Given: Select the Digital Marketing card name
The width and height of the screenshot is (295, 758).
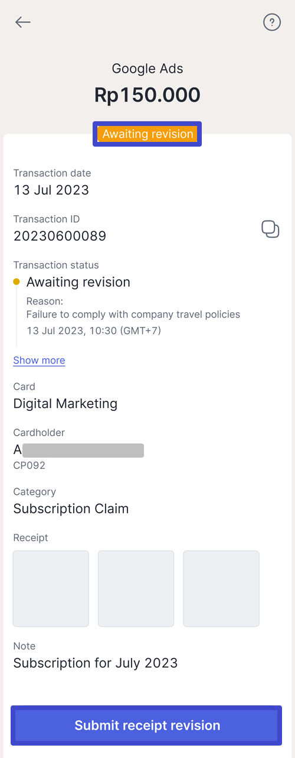Looking at the screenshot, I should pos(65,404).
